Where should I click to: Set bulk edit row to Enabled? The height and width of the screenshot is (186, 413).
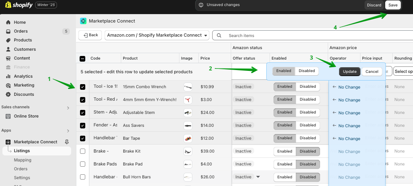coord(284,71)
